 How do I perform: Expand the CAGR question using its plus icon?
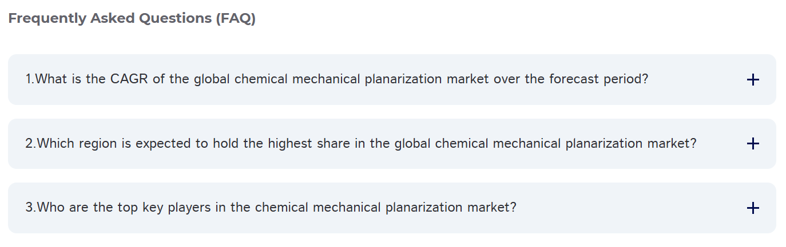click(753, 80)
